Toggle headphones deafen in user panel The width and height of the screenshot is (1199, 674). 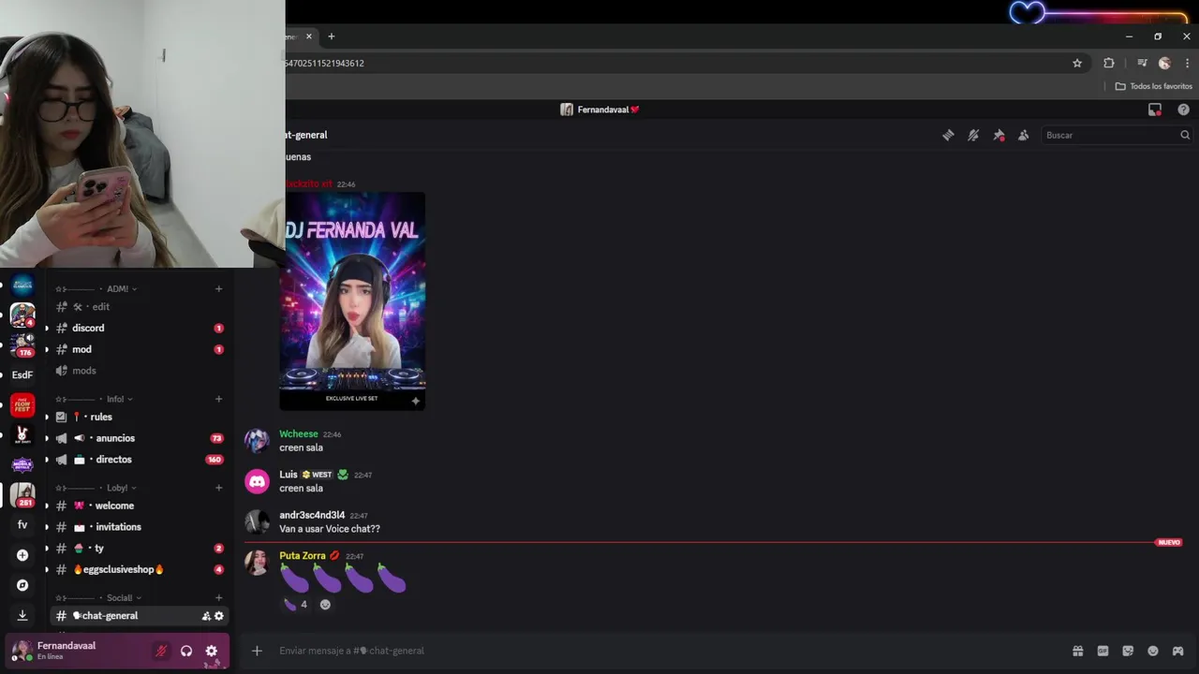pos(186,652)
